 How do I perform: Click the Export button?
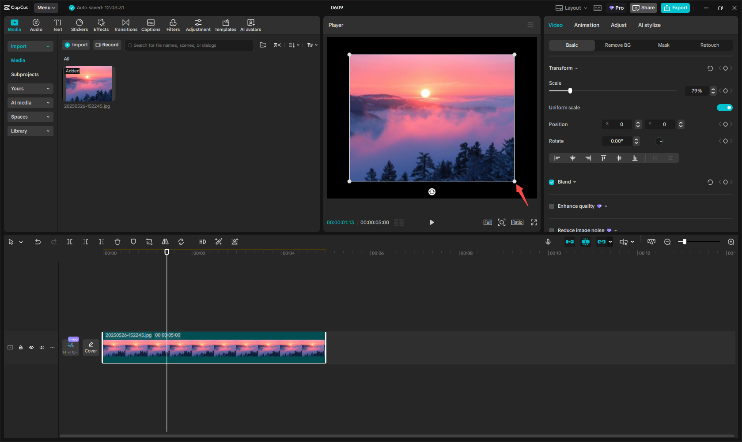(x=675, y=7)
